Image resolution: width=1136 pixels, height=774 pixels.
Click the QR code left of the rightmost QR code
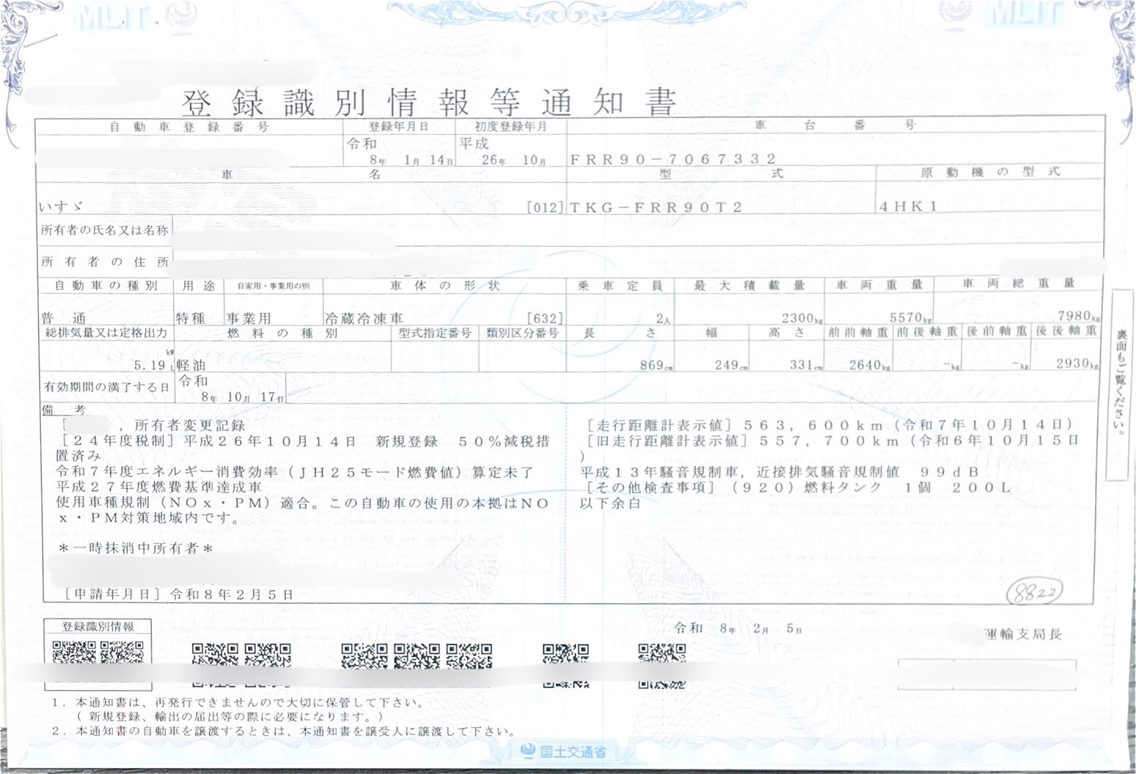565,655
